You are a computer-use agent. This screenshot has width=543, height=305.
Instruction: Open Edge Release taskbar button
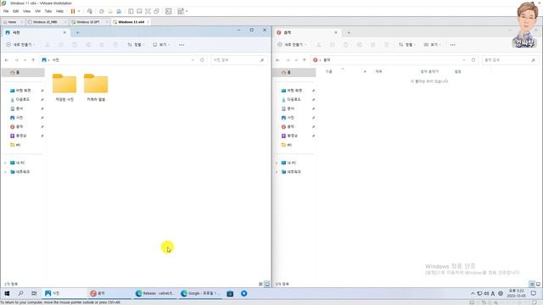point(155,293)
